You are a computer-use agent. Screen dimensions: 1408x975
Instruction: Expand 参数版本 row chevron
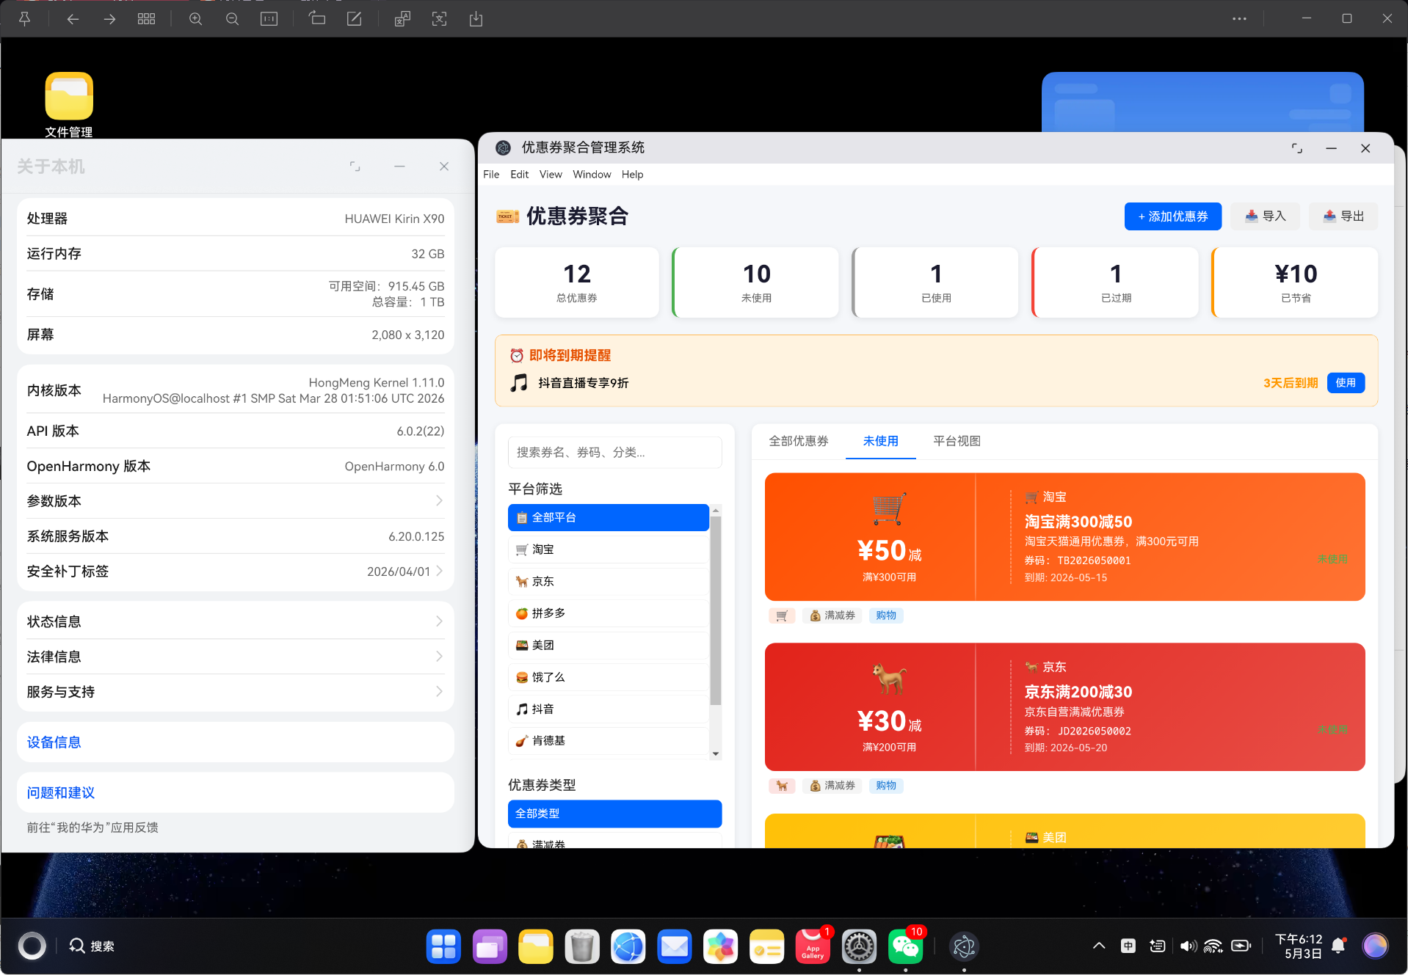point(439,500)
